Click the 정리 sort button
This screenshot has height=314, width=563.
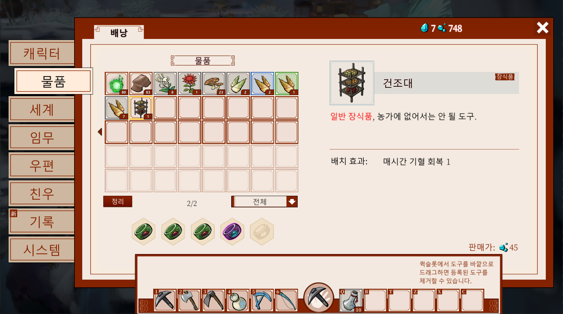pyautogui.click(x=118, y=201)
